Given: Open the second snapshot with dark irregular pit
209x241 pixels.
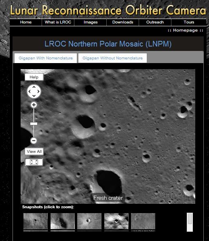Looking at the screenshot, I should (63, 221).
